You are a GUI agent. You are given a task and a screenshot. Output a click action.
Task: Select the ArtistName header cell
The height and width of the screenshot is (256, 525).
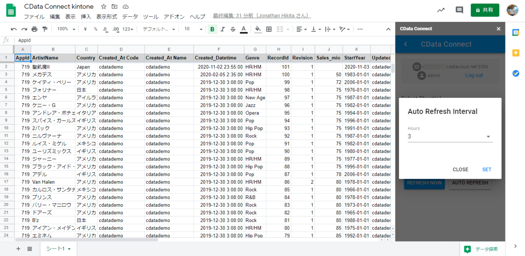53,58
